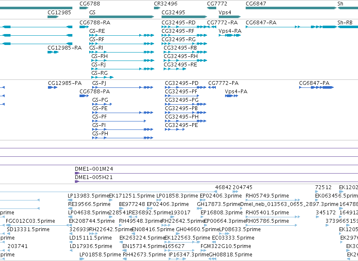The image size is (358, 261).
Task: Select the GS-RG transcript label
Action: pyautogui.click(x=99, y=73)
